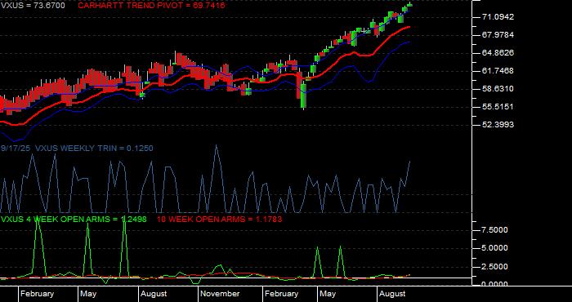Click the 52.3993 price axis value
572x302 pixels.
tap(498, 125)
